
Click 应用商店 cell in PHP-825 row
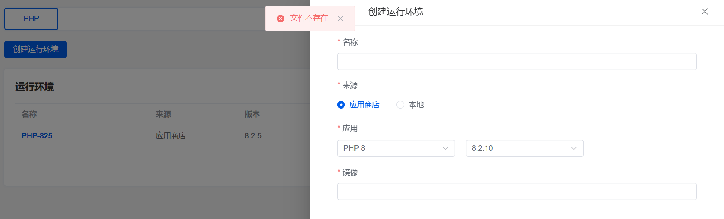pyautogui.click(x=171, y=136)
